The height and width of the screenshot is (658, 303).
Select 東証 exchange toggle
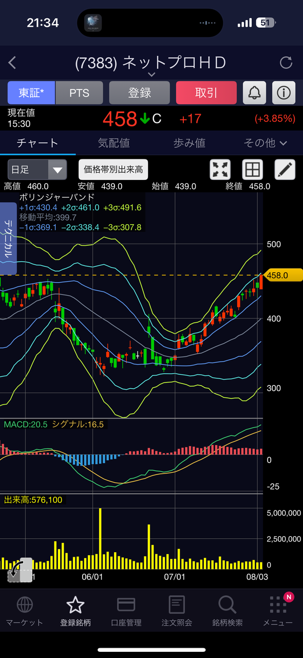coord(31,93)
